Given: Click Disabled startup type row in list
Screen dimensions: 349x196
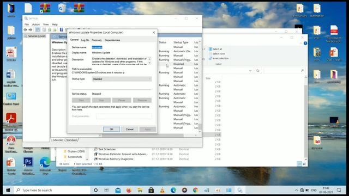Looking at the screenshot, I should (x=178, y=64).
